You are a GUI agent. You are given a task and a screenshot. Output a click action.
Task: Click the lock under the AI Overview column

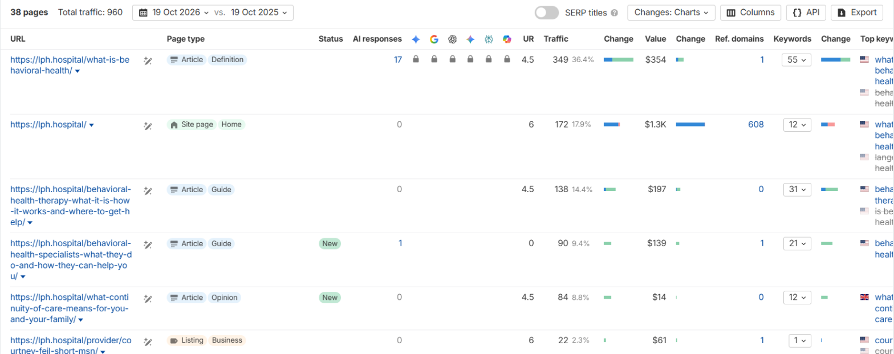(416, 59)
